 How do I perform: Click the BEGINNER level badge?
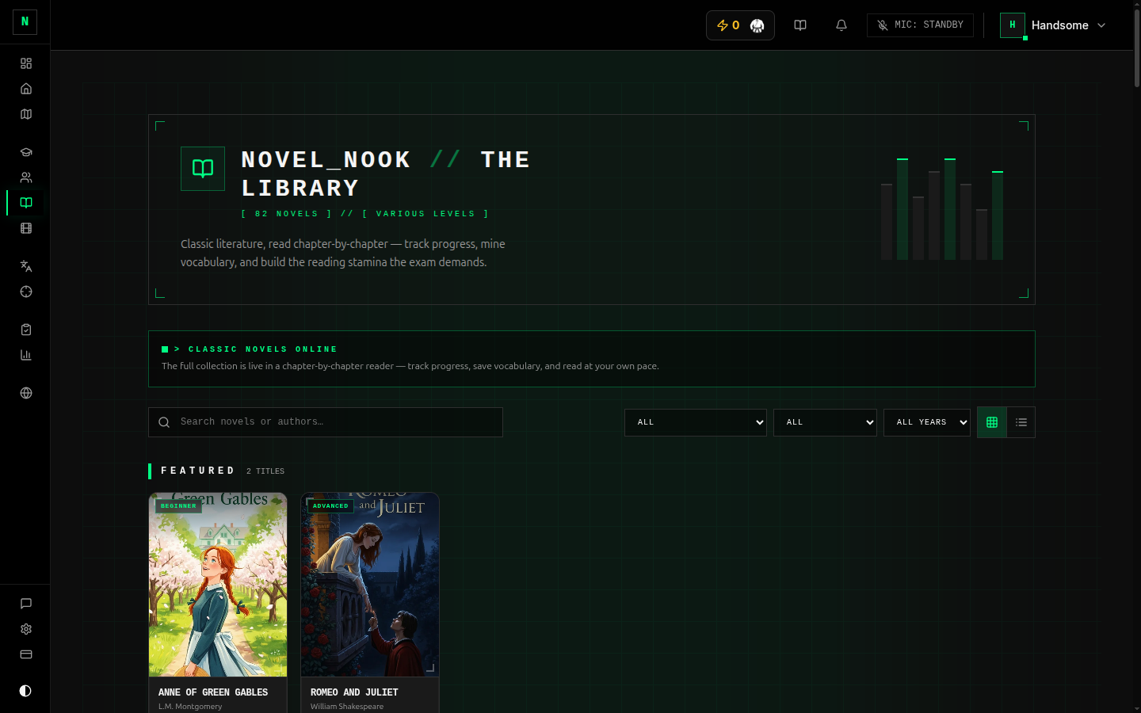pyautogui.click(x=178, y=505)
